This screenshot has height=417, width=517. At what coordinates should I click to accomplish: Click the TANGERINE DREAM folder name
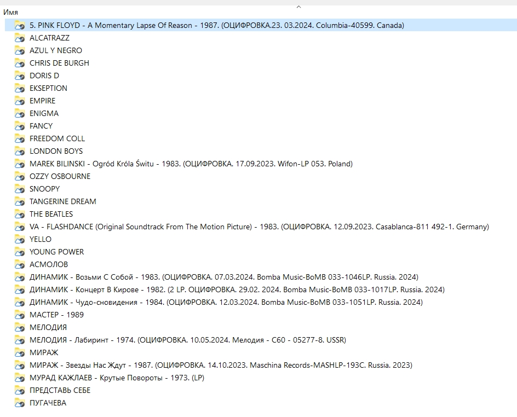click(63, 201)
